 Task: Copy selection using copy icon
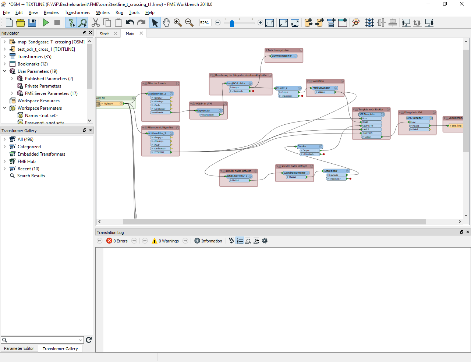(x=107, y=23)
